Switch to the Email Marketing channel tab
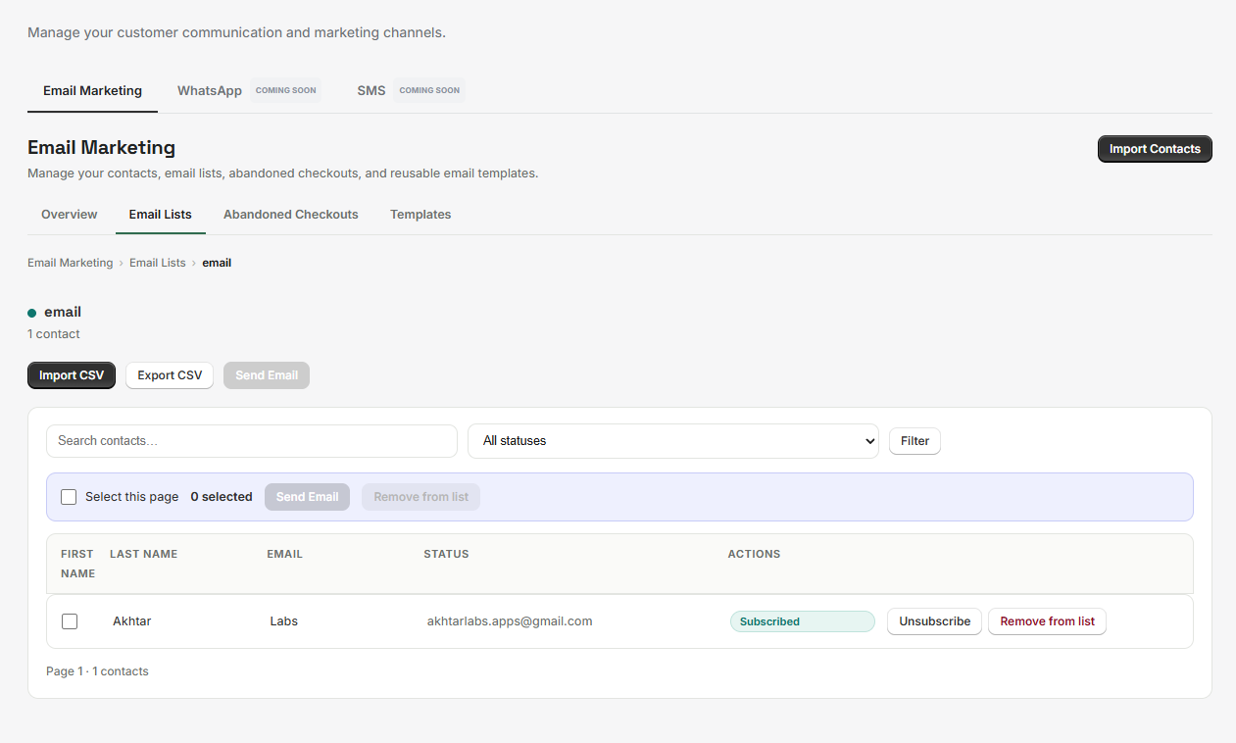 (92, 90)
